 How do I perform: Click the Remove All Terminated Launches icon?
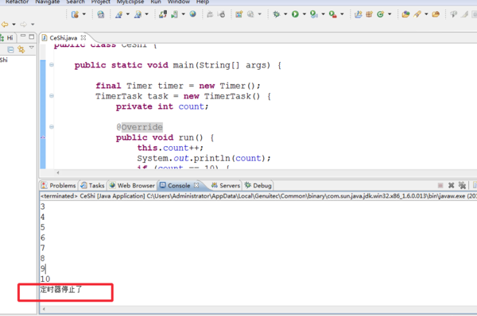click(462, 185)
